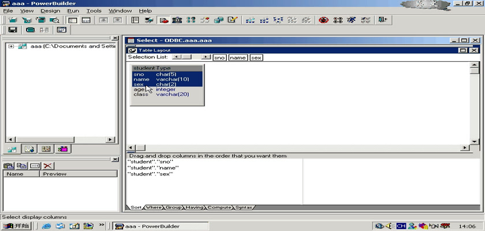Switch to first System Tree workspace tab
Screen dimensions: 485x231
(13, 149)
